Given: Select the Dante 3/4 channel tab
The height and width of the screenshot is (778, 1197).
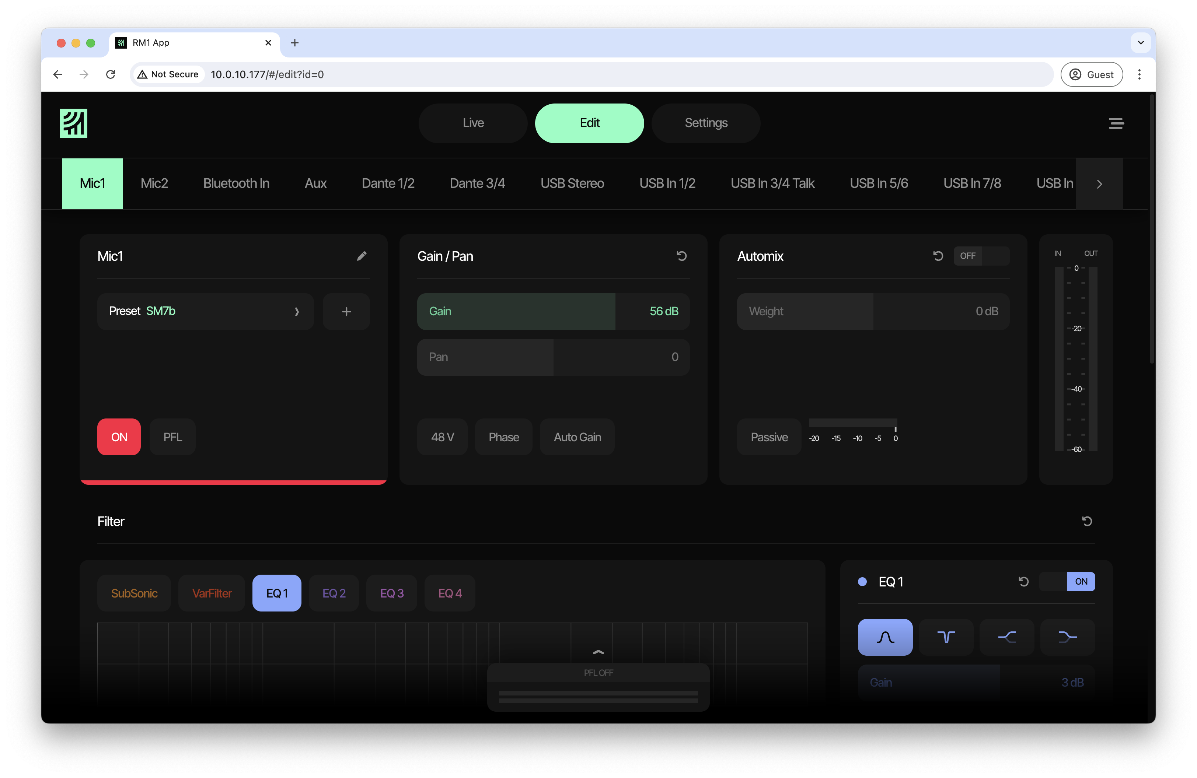Looking at the screenshot, I should (x=477, y=184).
